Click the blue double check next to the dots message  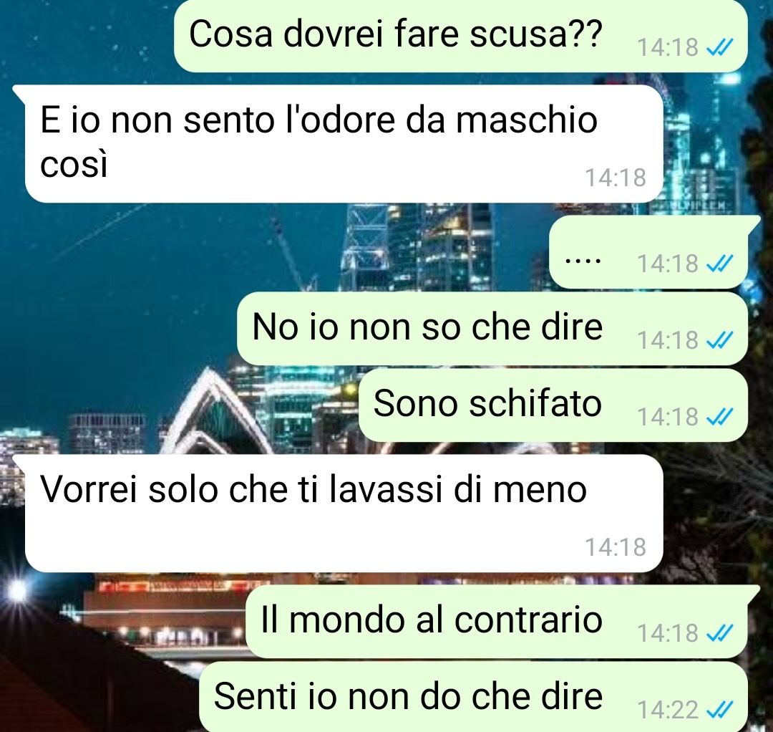720,263
